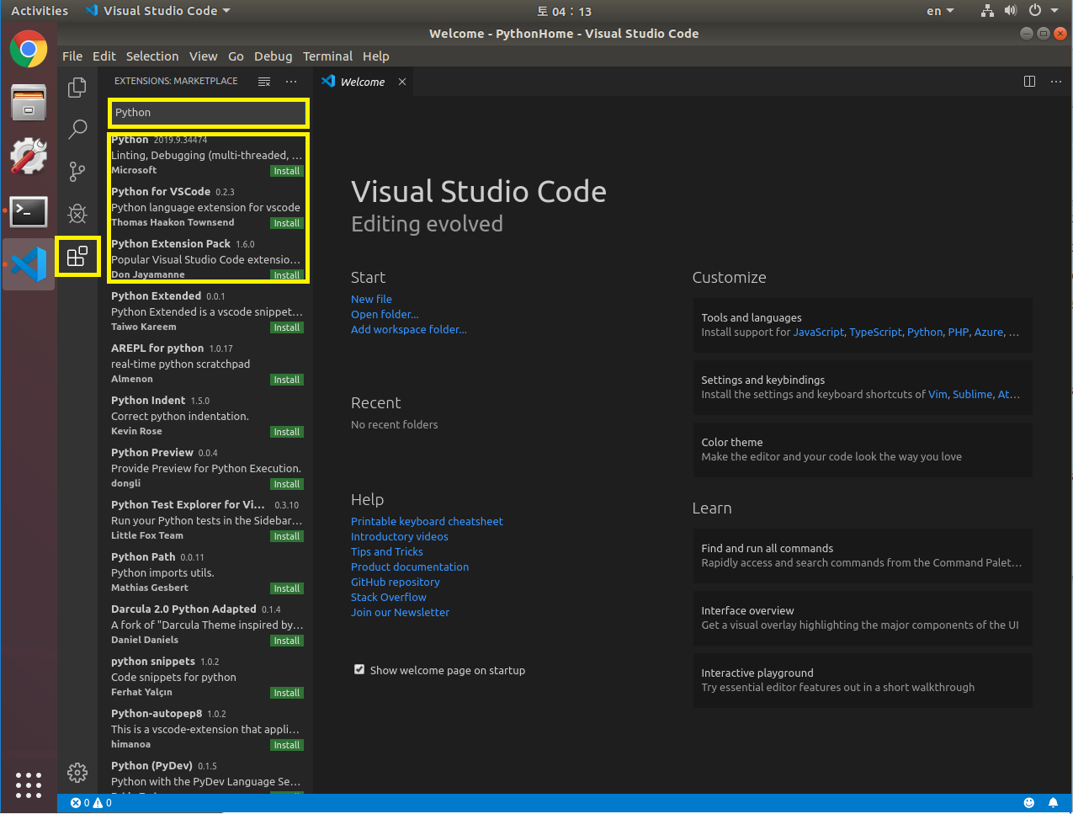Install Python for VSCode extension
The width and height of the screenshot is (1073, 814).
click(287, 223)
